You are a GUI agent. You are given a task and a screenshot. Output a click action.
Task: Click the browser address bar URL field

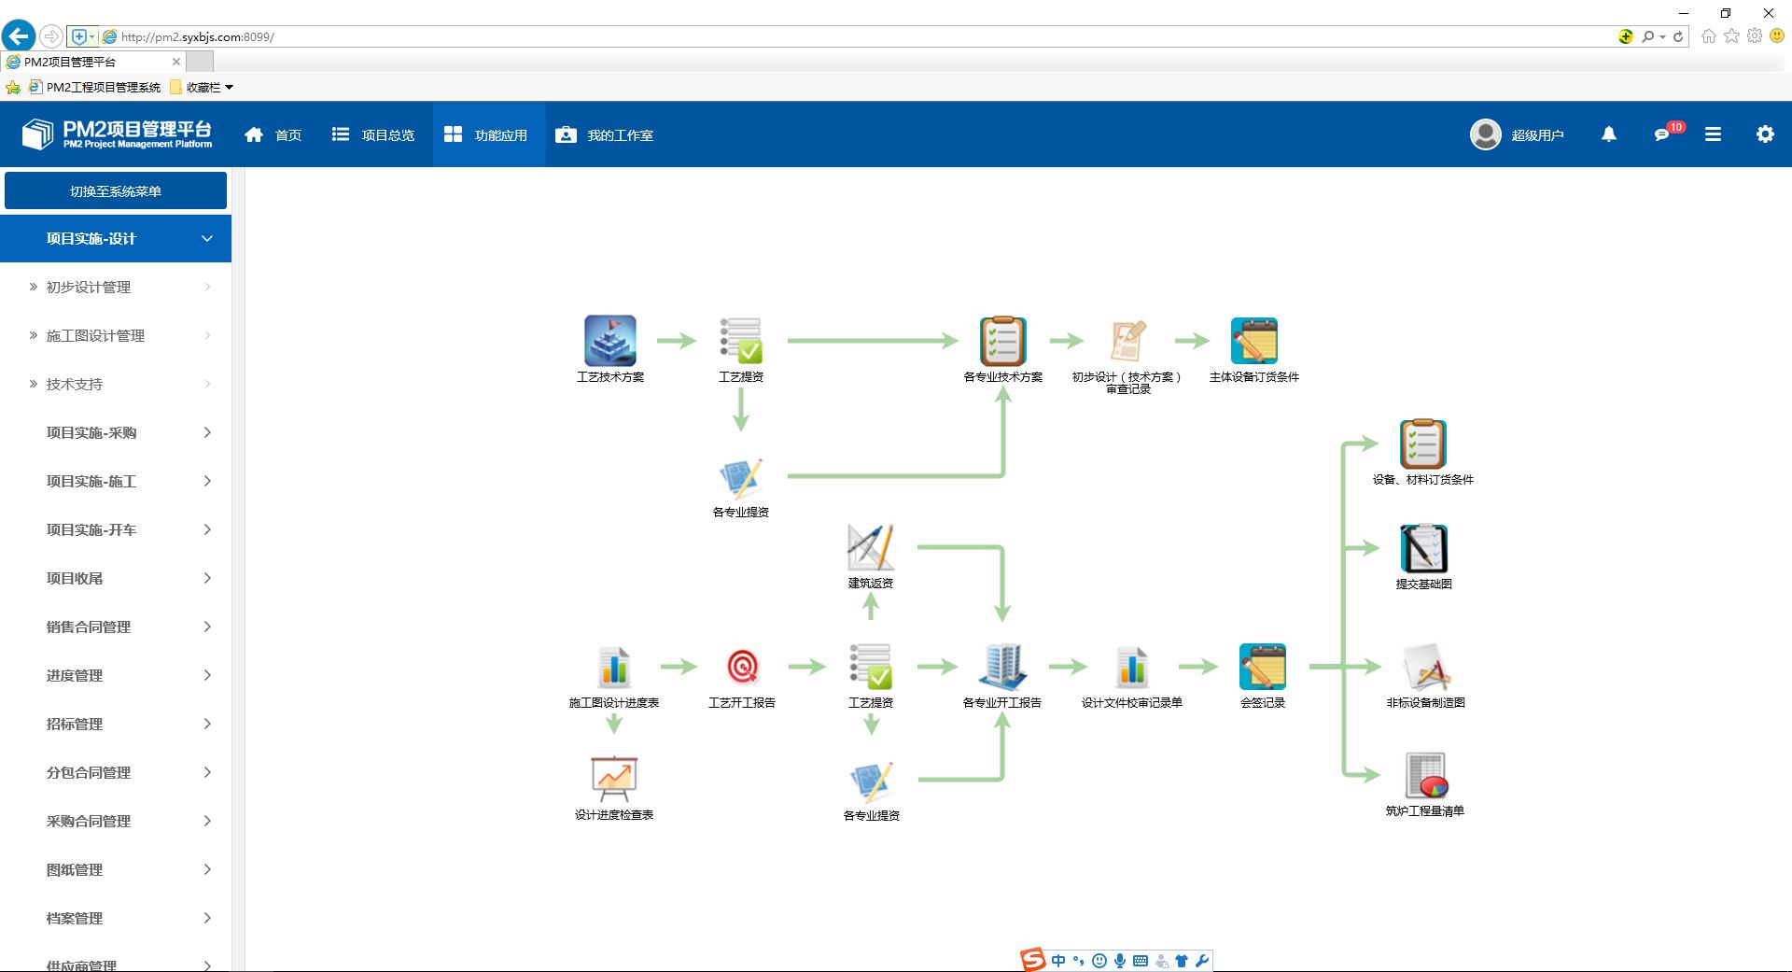840,37
